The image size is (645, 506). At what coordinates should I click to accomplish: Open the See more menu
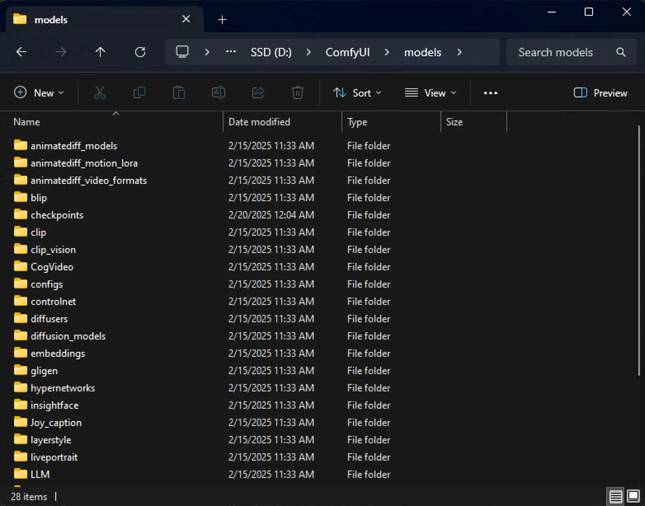(x=490, y=93)
